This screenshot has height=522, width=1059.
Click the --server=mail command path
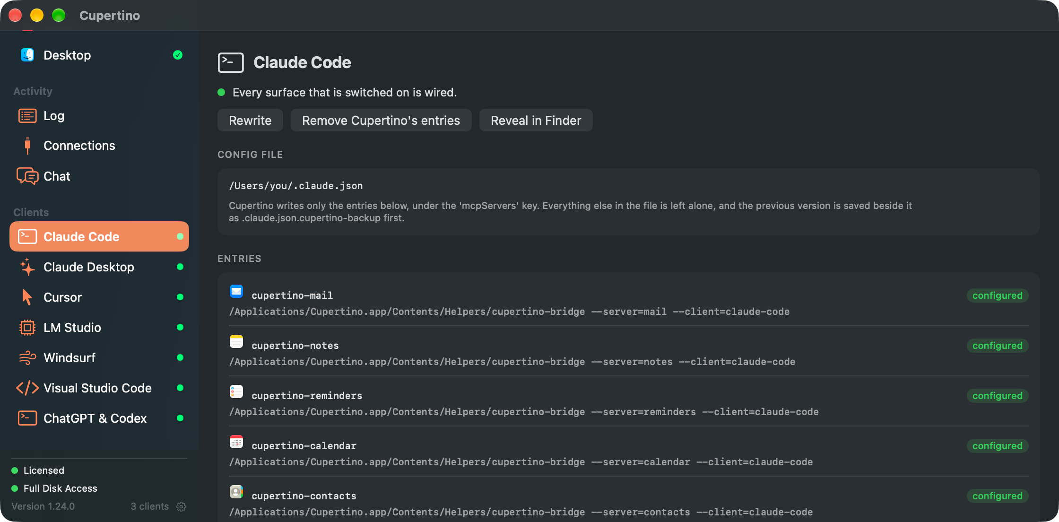tap(509, 312)
